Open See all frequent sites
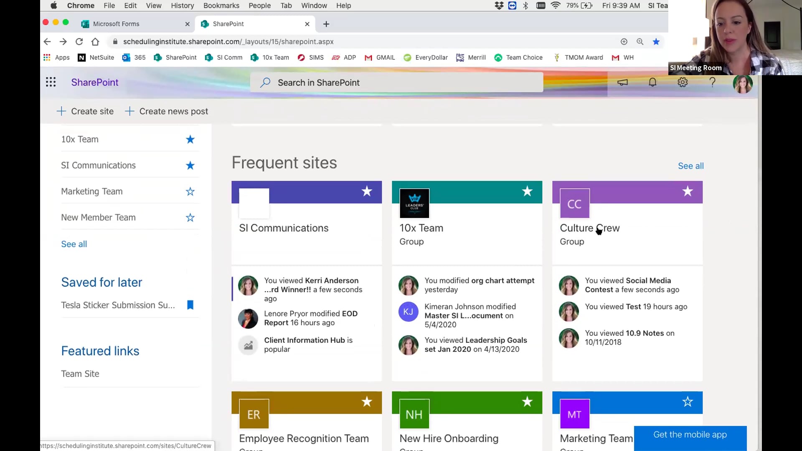Viewport: 802px width, 451px height. pos(690,166)
